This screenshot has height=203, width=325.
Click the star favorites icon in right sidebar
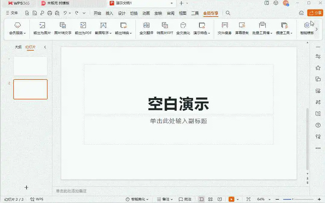pyautogui.click(x=318, y=68)
